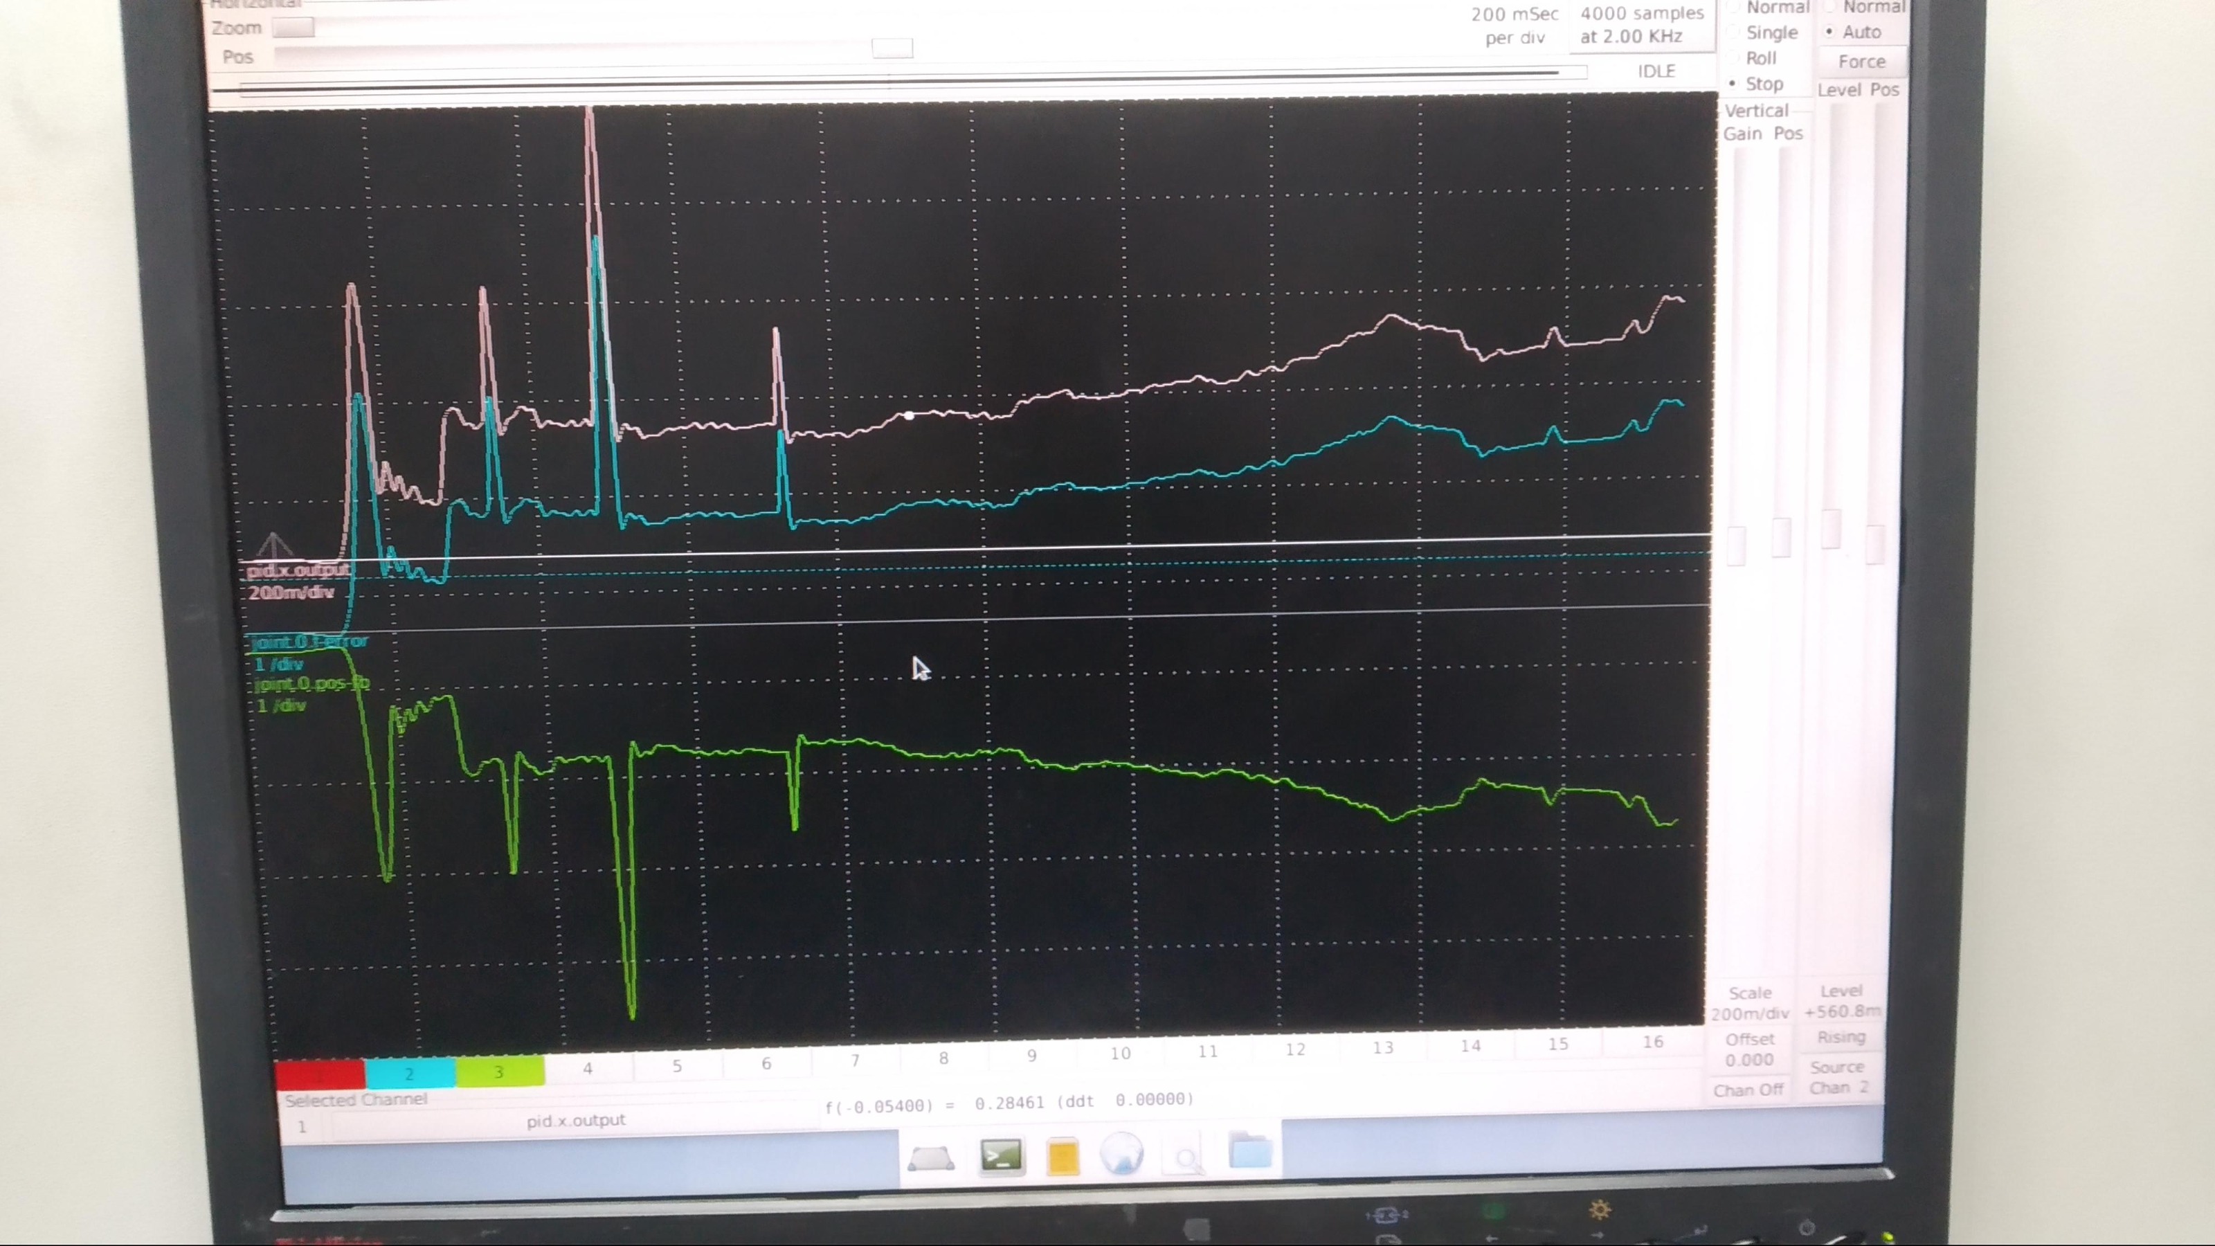Screen dimensions: 2215x1246
Task: Select Stop run mode
Action: 1755,84
